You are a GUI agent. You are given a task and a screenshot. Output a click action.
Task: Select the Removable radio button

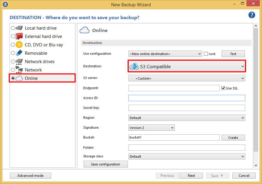tap(13, 53)
